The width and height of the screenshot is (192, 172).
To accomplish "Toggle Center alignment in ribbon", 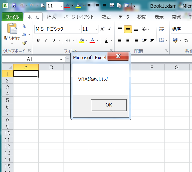I will (128, 40).
